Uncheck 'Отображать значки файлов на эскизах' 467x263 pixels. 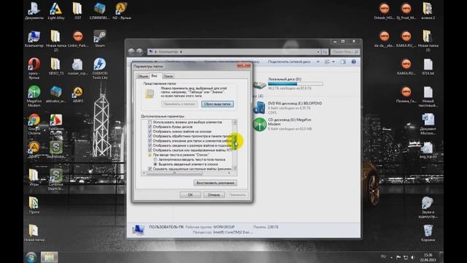(x=150, y=131)
